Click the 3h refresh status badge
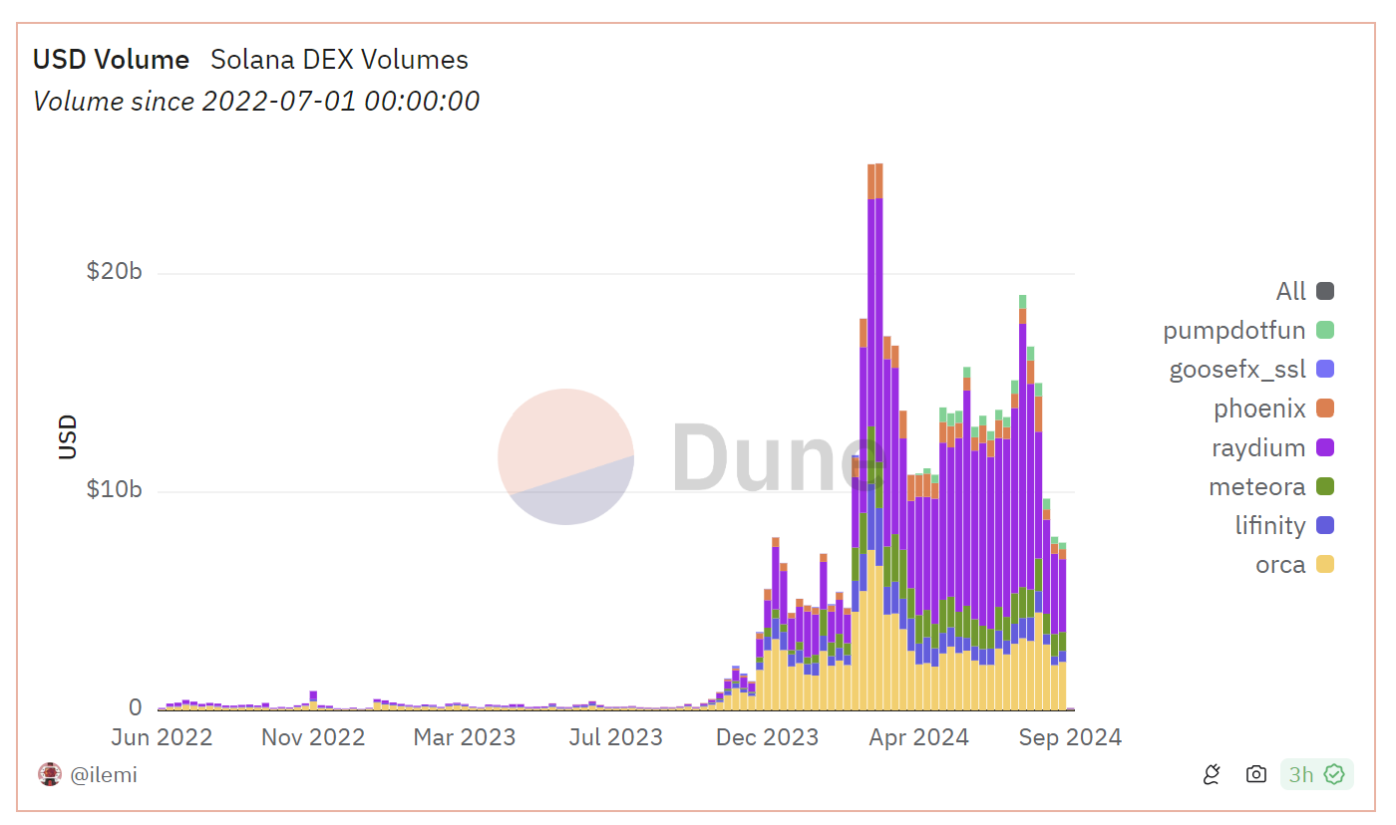This screenshot has width=1396, height=825. pos(1317,774)
